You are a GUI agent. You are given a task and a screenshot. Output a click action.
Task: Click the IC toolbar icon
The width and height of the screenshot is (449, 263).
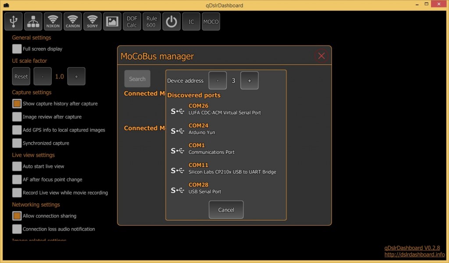[x=191, y=21]
